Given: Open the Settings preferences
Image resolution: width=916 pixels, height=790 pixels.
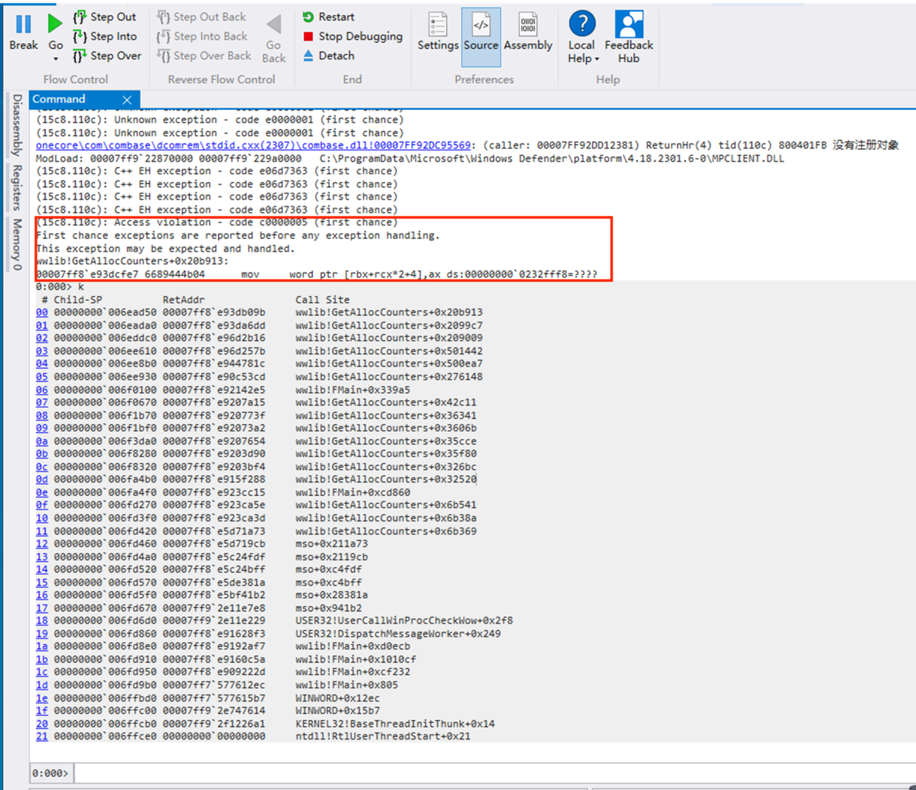Looking at the screenshot, I should click(437, 32).
